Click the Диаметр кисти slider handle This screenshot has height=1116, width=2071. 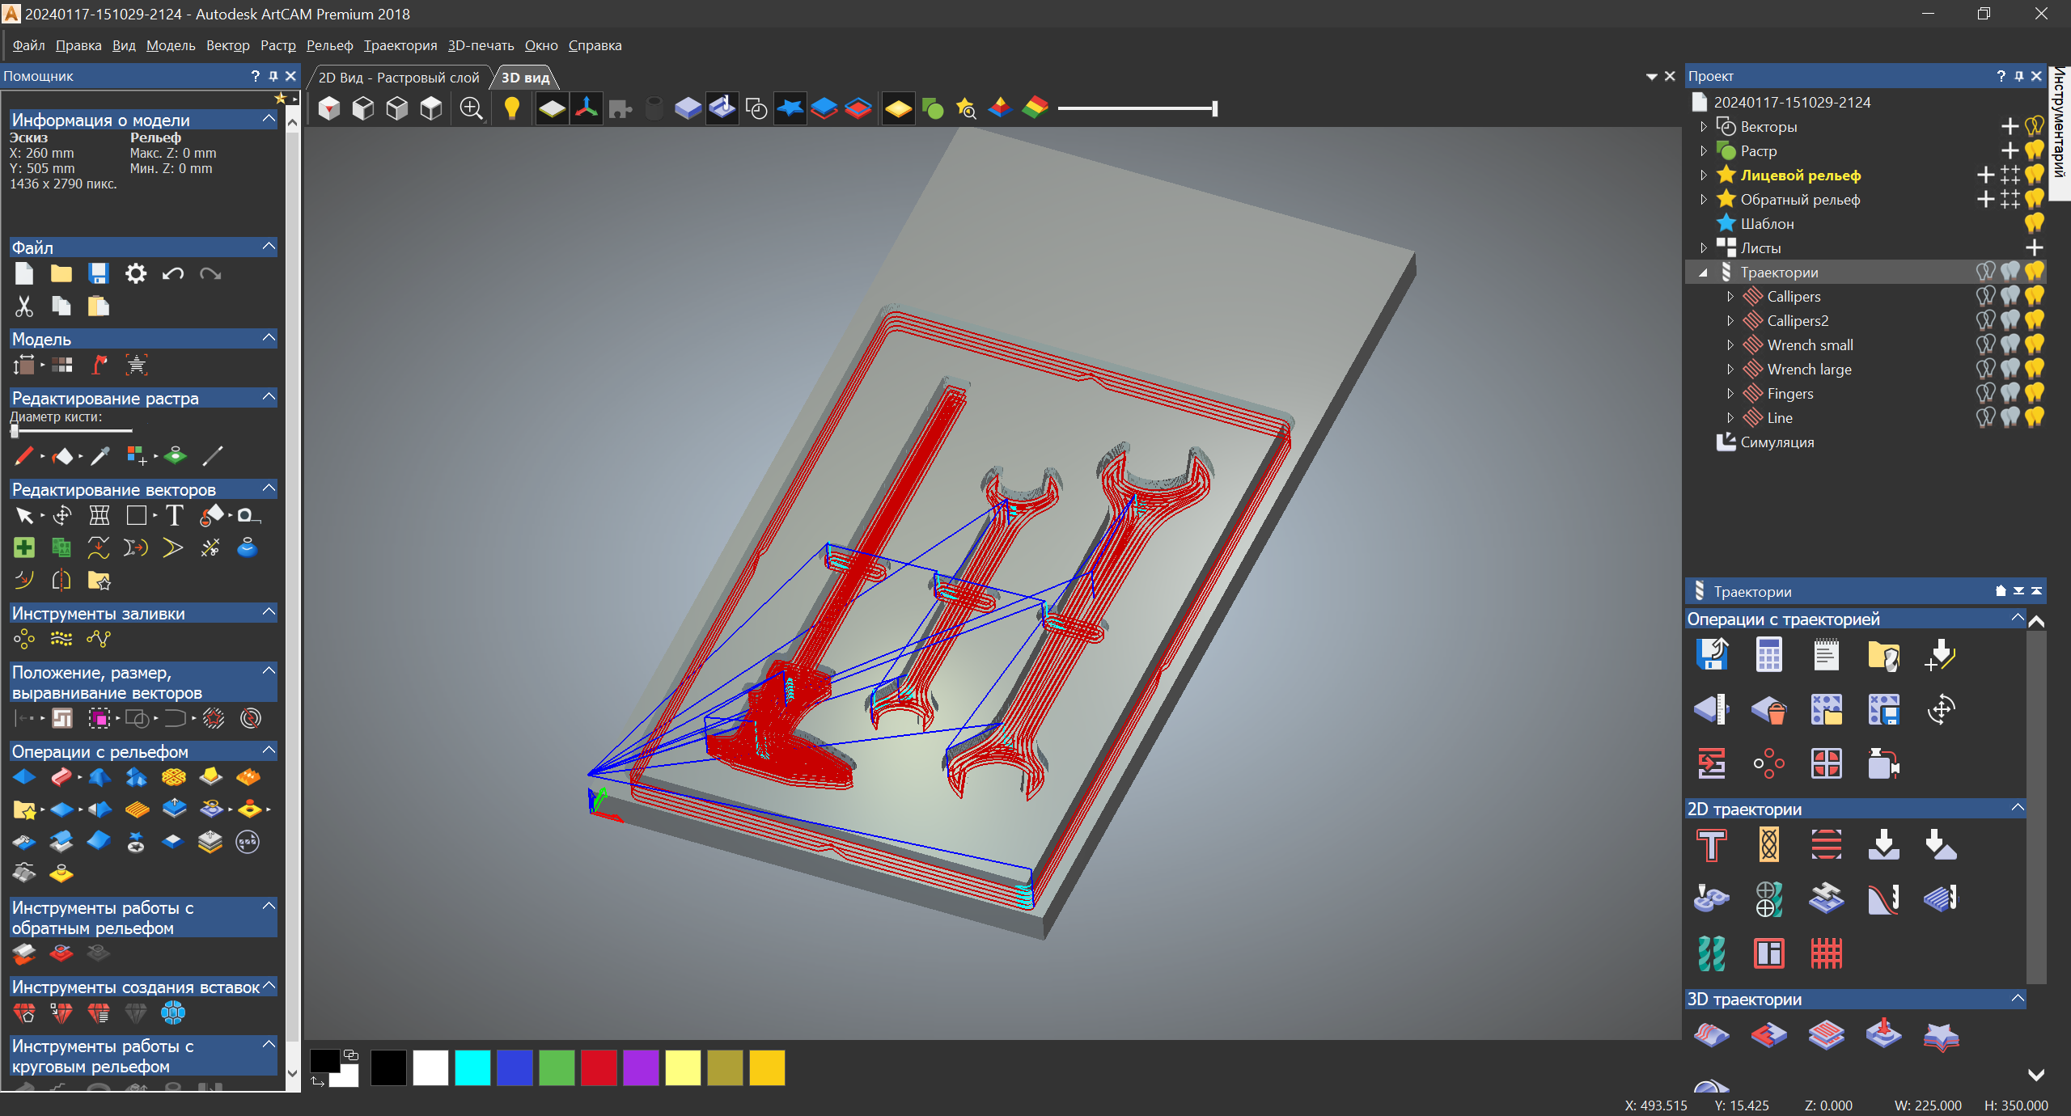coord(15,431)
